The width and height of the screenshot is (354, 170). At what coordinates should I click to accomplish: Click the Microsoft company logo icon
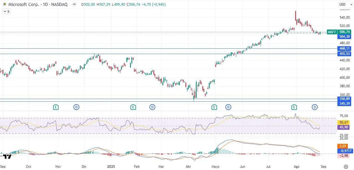(x=4, y=4)
